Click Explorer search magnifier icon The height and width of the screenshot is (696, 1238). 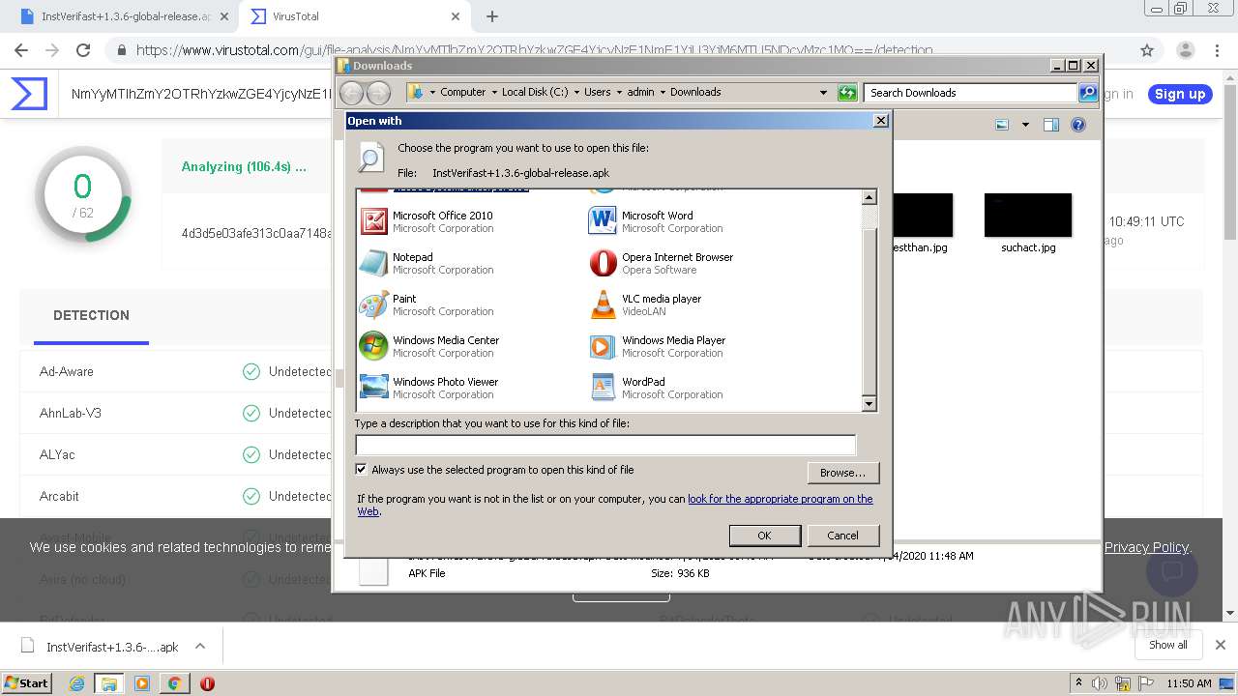point(1088,93)
